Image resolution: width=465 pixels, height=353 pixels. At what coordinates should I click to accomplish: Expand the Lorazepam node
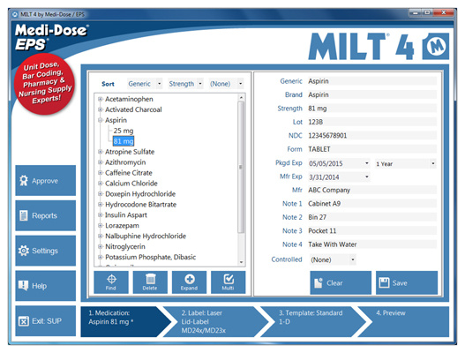pos(101,225)
